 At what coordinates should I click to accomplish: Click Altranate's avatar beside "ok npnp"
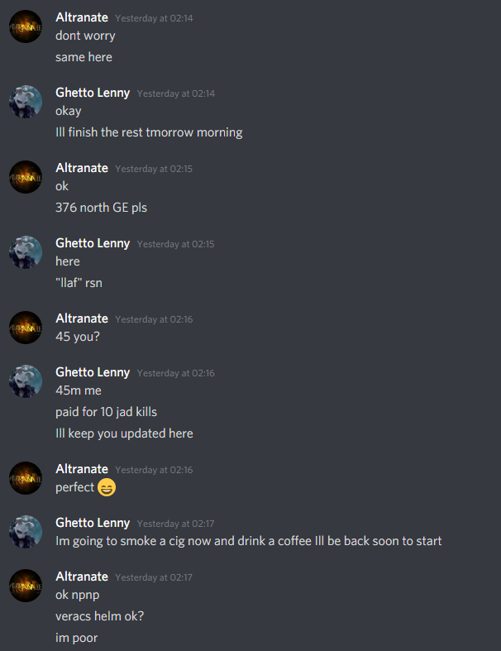(x=26, y=586)
